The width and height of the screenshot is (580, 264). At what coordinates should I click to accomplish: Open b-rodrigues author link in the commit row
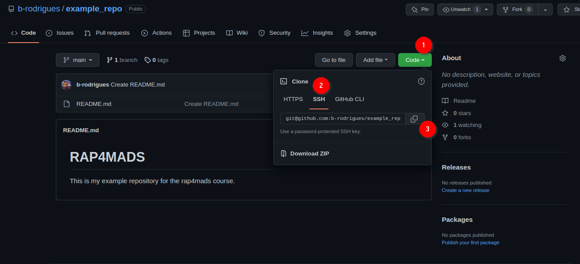(93, 85)
